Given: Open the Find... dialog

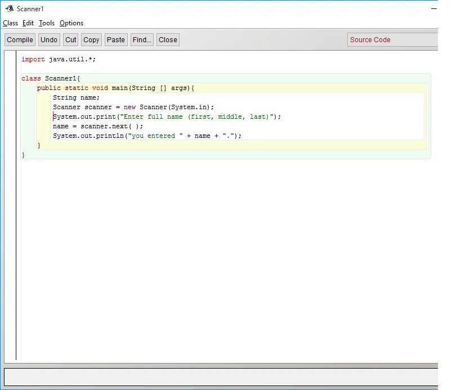Looking at the screenshot, I should [142, 40].
